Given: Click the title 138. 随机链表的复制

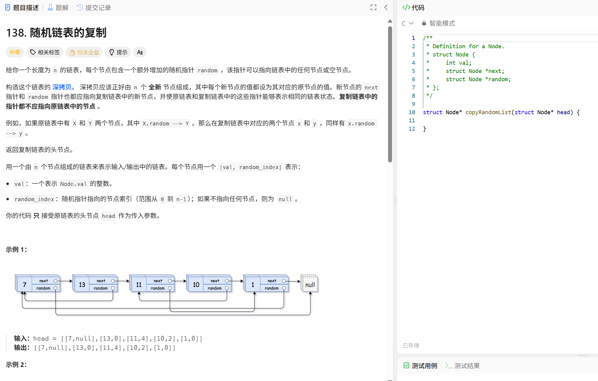Looking at the screenshot, I should (56, 33).
